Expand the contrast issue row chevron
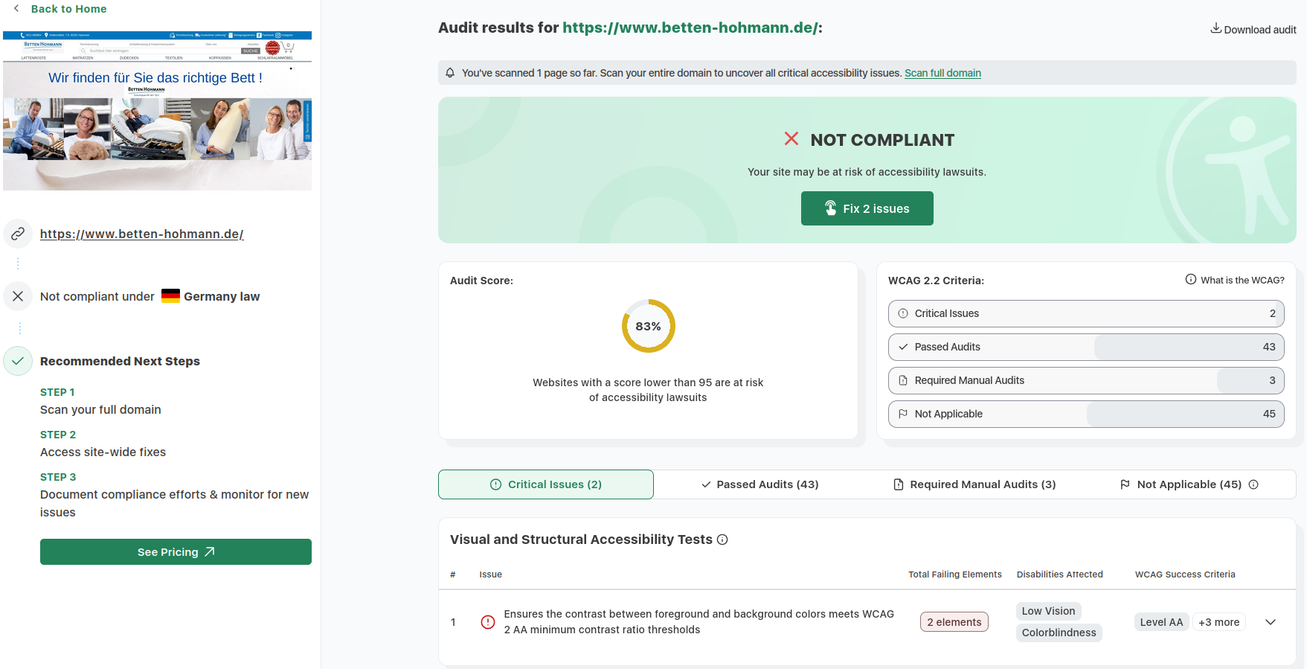Image resolution: width=1307 pixels, height=669 pixels. [1271, 622]
